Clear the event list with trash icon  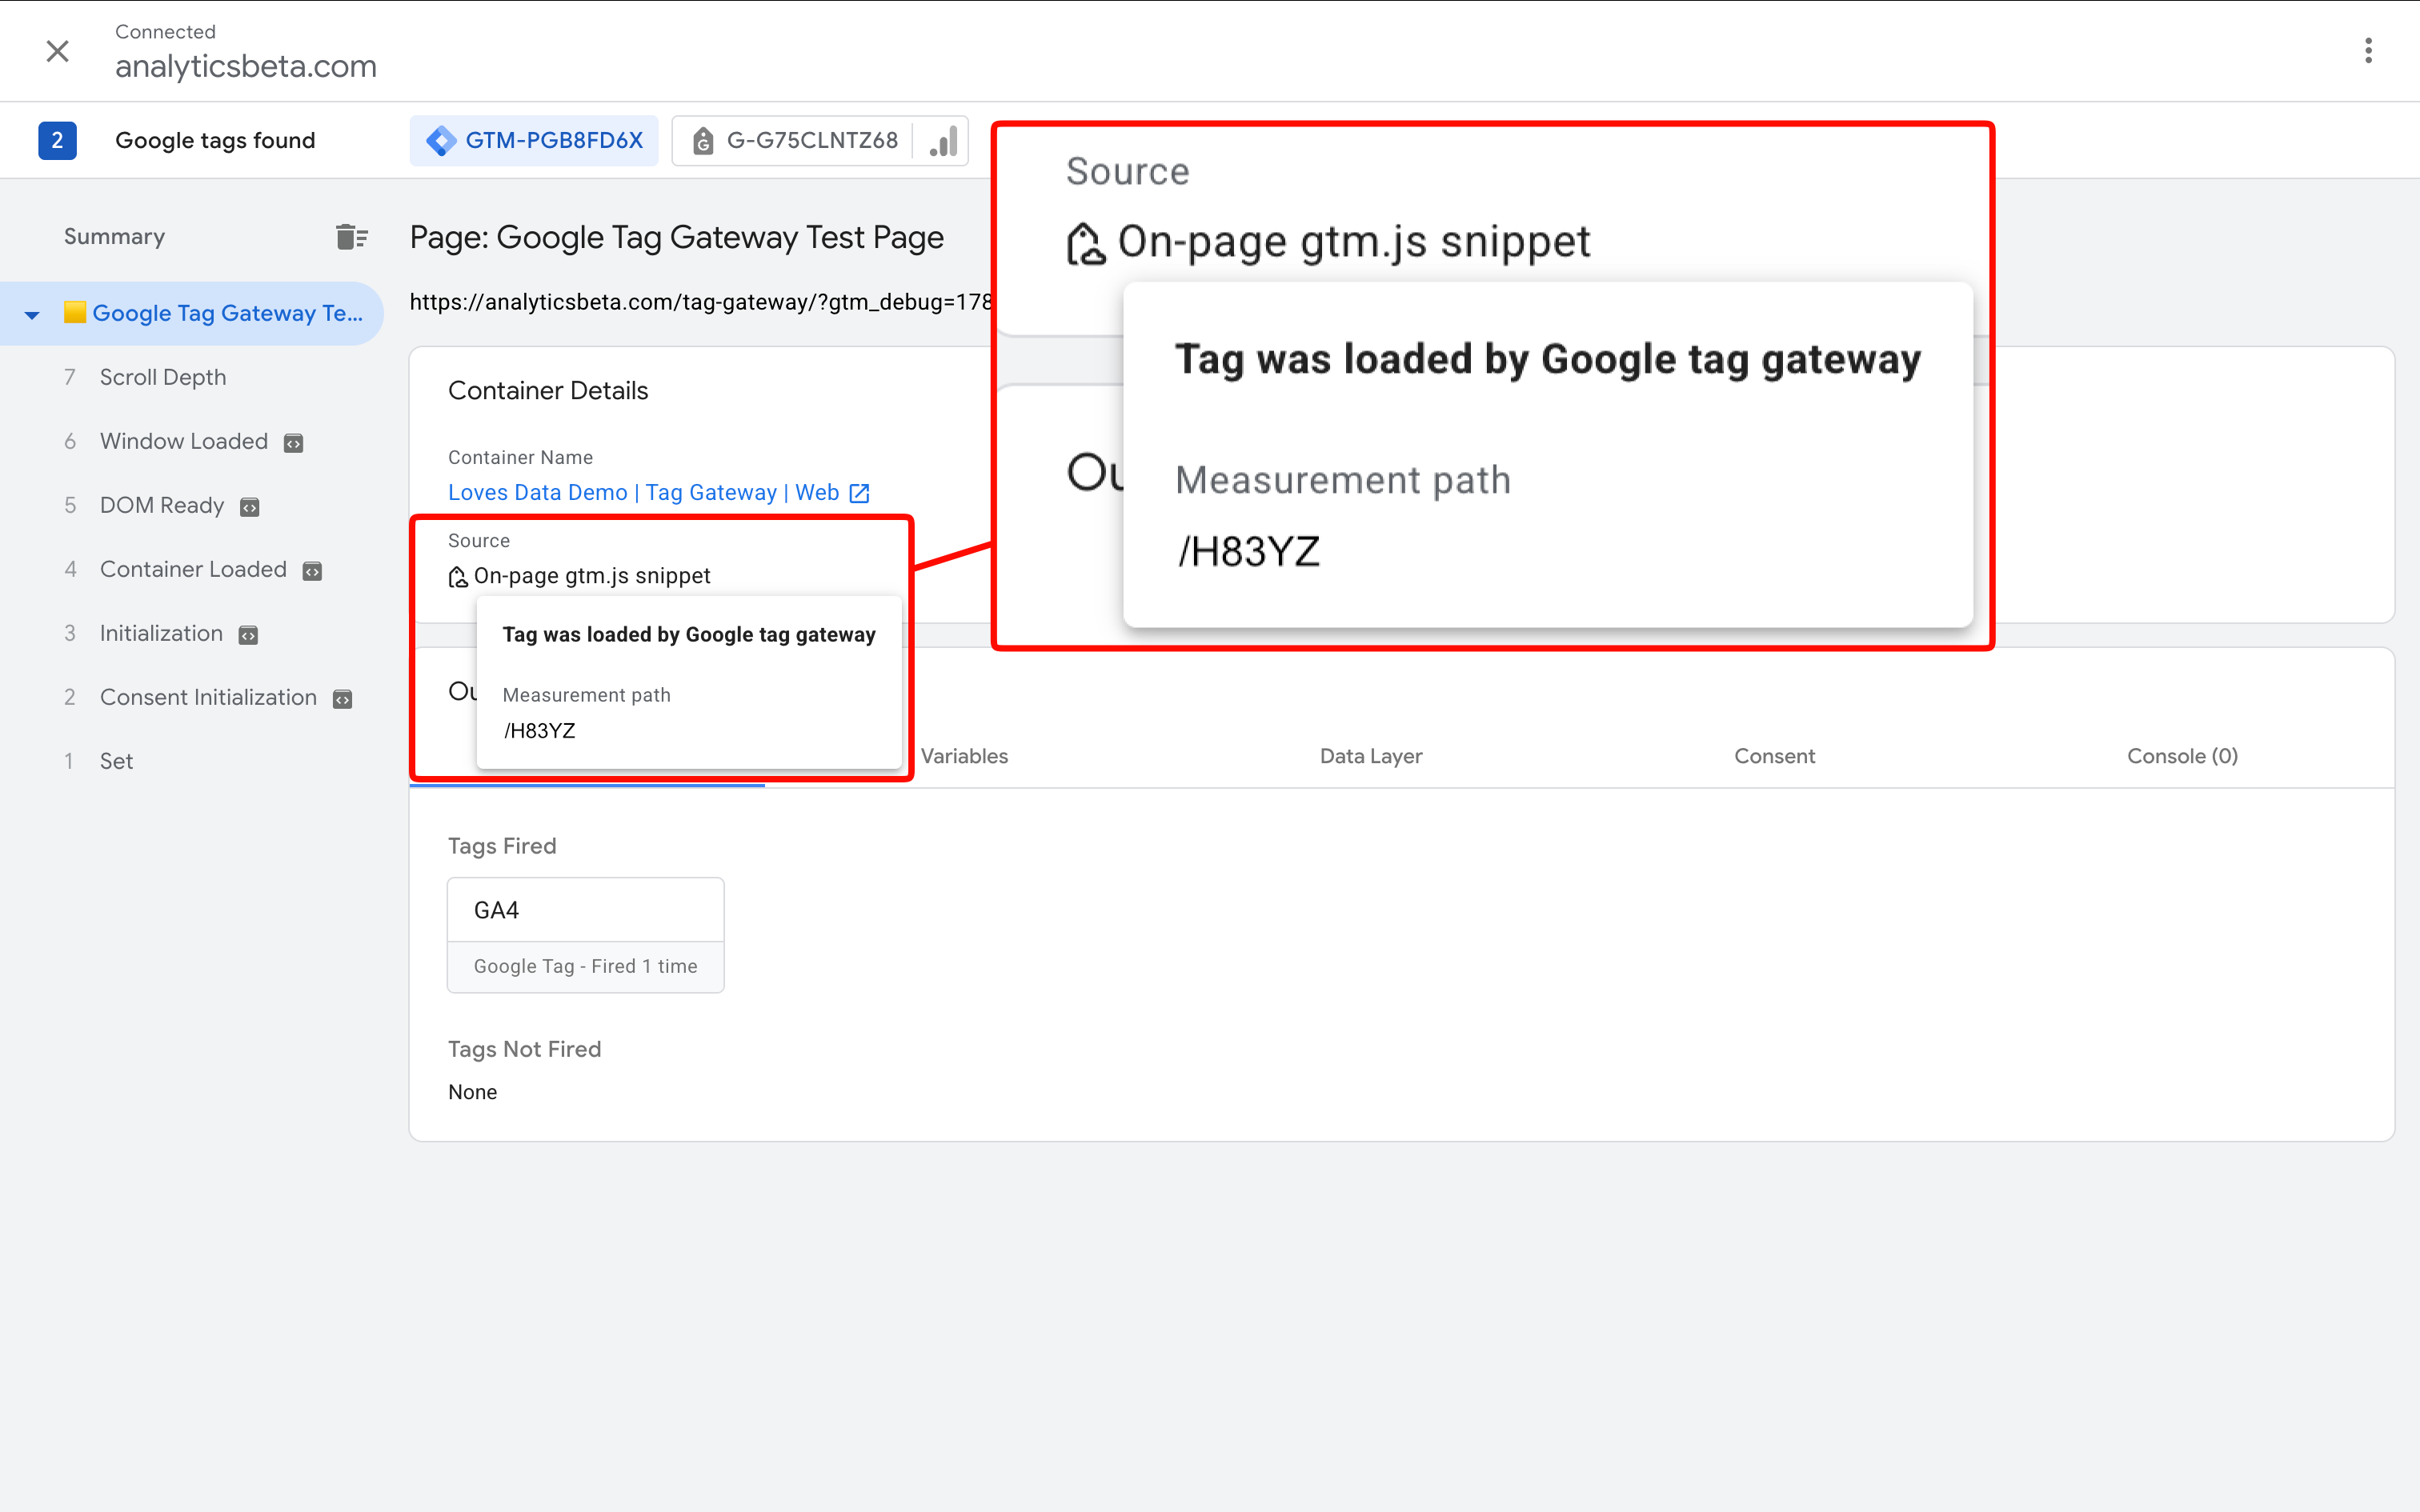click(351, 237)
